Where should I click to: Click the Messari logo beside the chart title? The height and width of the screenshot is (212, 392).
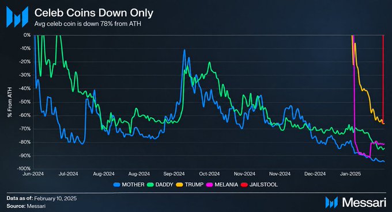17,17
